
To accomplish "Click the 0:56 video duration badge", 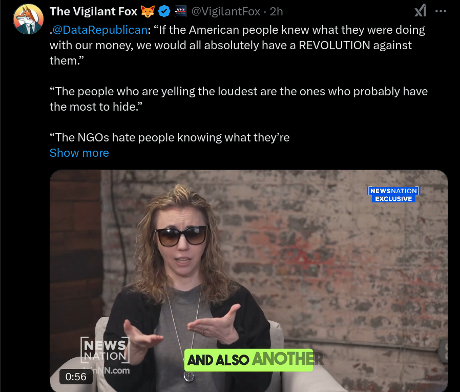I will [76, 377].
